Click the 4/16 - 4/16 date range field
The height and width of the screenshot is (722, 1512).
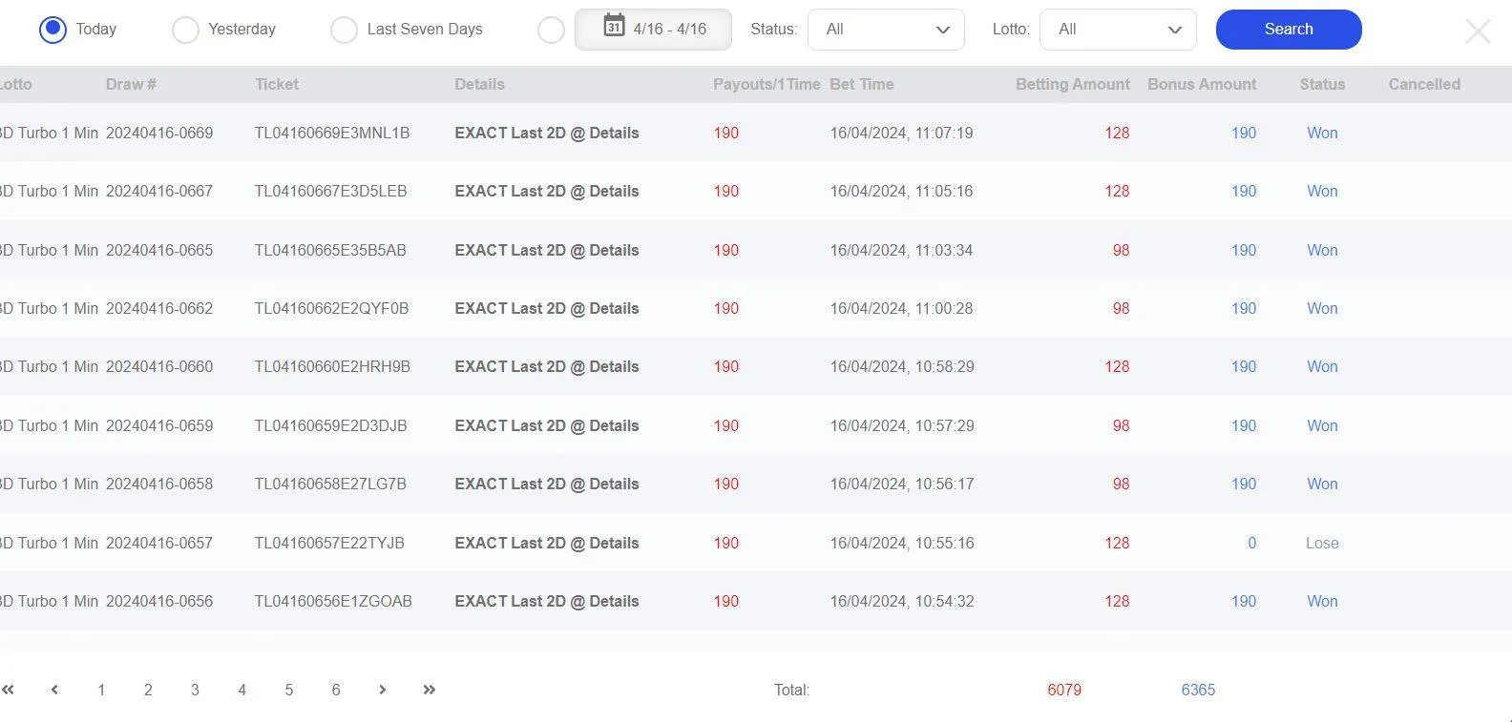[x=653, y=30]
